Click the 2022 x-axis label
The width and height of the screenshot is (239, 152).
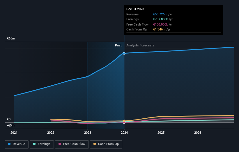pyautogui.click(x=51, y=133)
